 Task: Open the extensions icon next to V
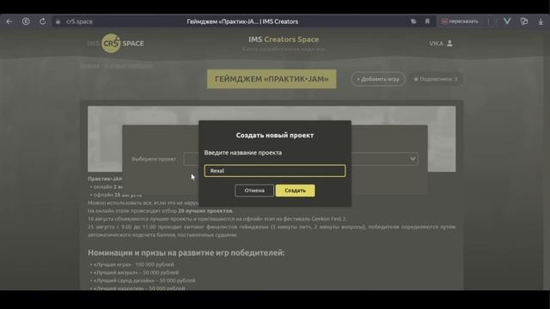click(524, 21)
